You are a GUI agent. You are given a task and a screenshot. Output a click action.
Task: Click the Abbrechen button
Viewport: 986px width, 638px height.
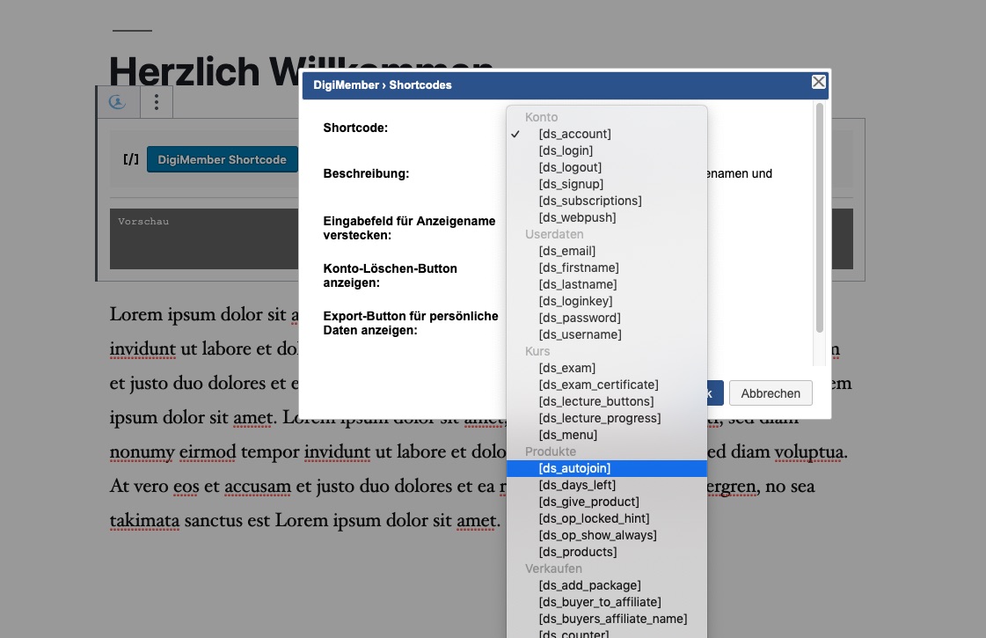pos(771,393)
